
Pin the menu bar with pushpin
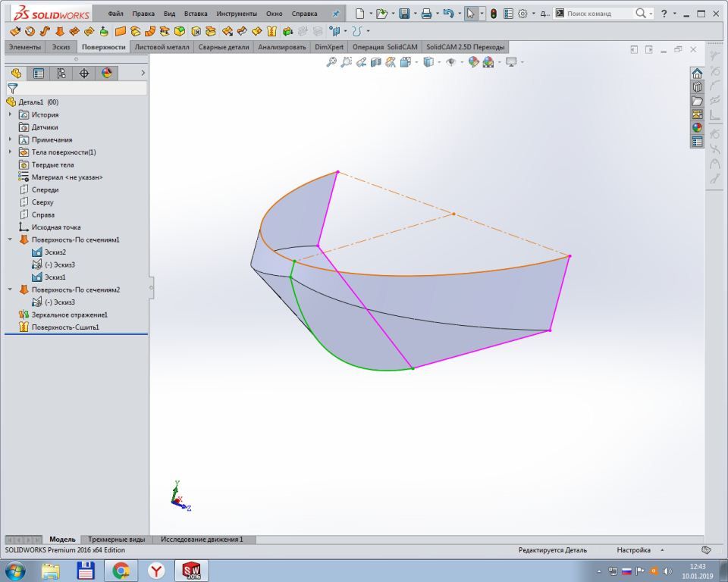pos(336,14)
